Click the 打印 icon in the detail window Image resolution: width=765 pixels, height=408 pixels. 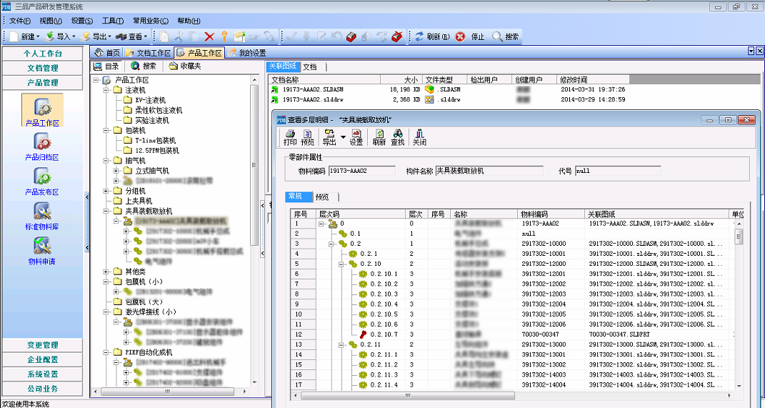[x=290, y=137]
